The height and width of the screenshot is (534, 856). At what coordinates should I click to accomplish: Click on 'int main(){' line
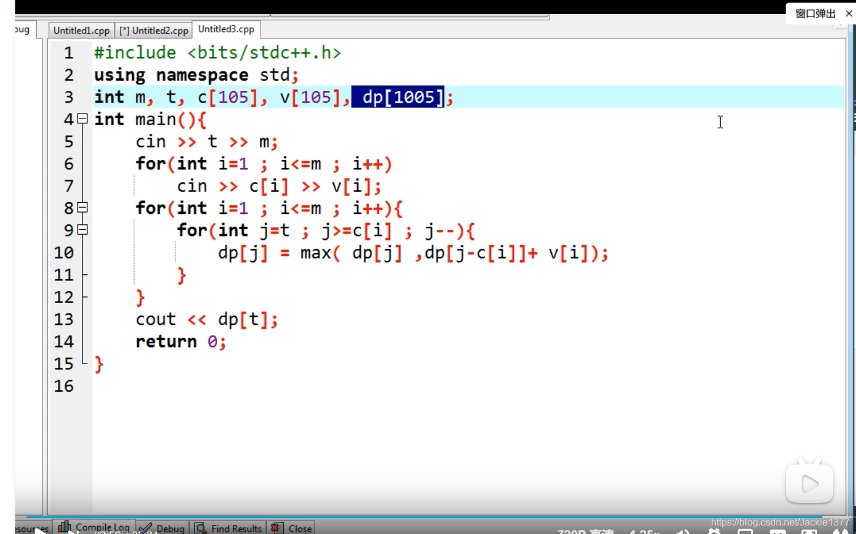click(x=150, y=119)
